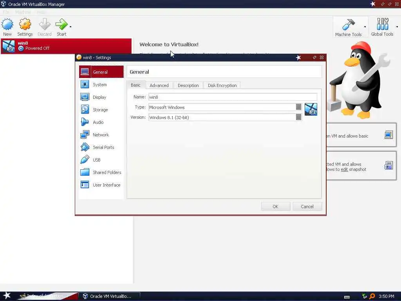Expand the Global Tools dropdown arrow
401x301 pixels.
397,27
